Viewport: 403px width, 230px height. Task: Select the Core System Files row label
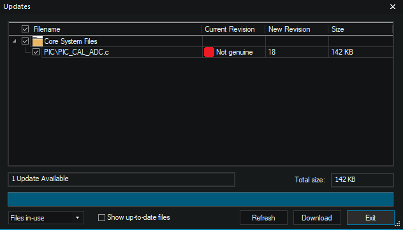[71, 41]
